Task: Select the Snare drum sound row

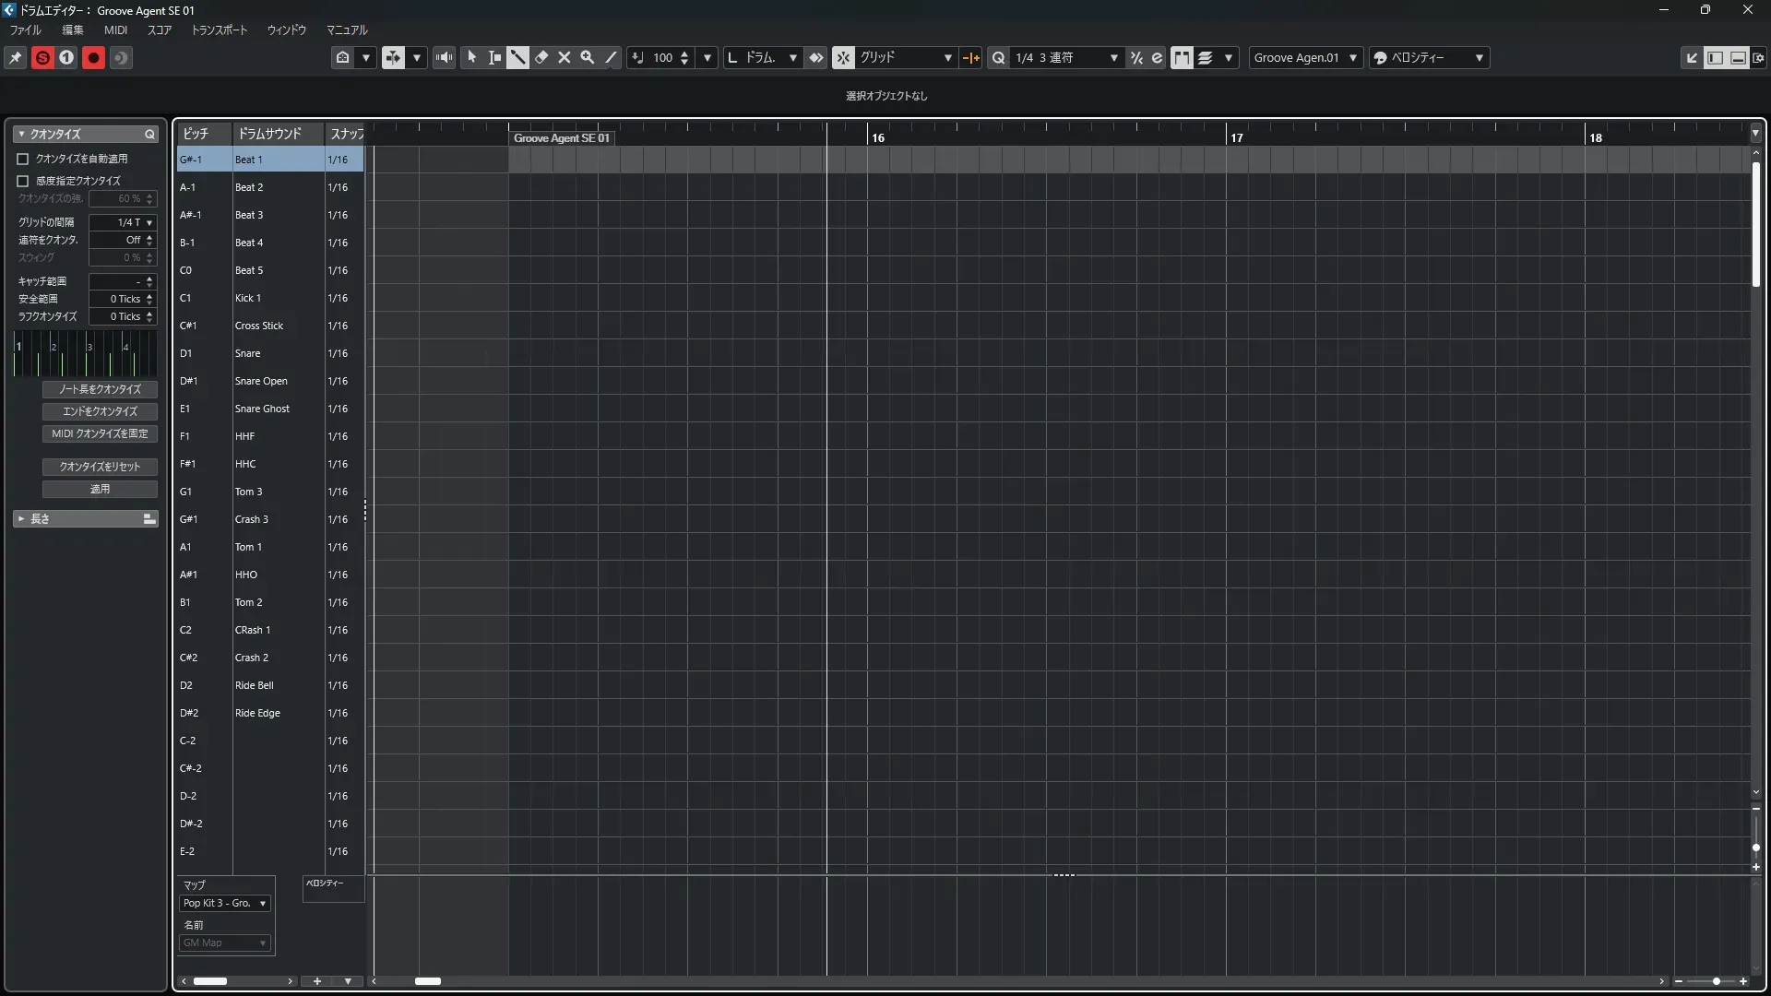Action: click(x=247, y=353)
